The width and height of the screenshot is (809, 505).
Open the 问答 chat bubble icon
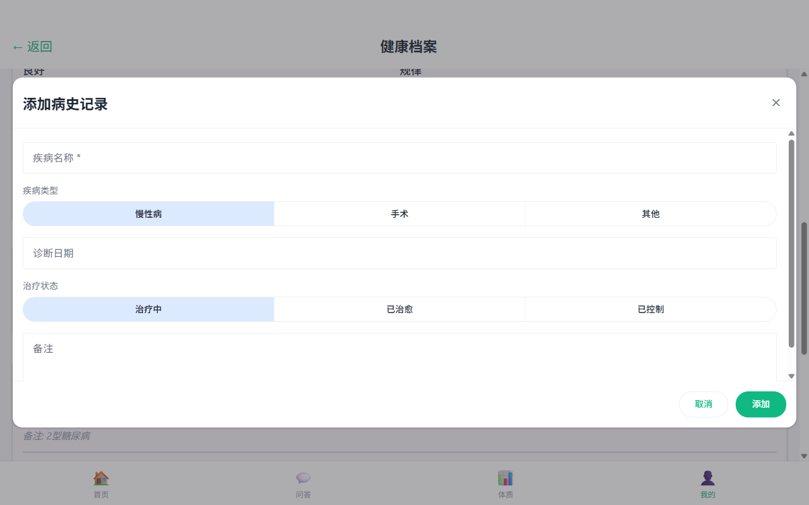pyautogui.click(x=303, y=478)
